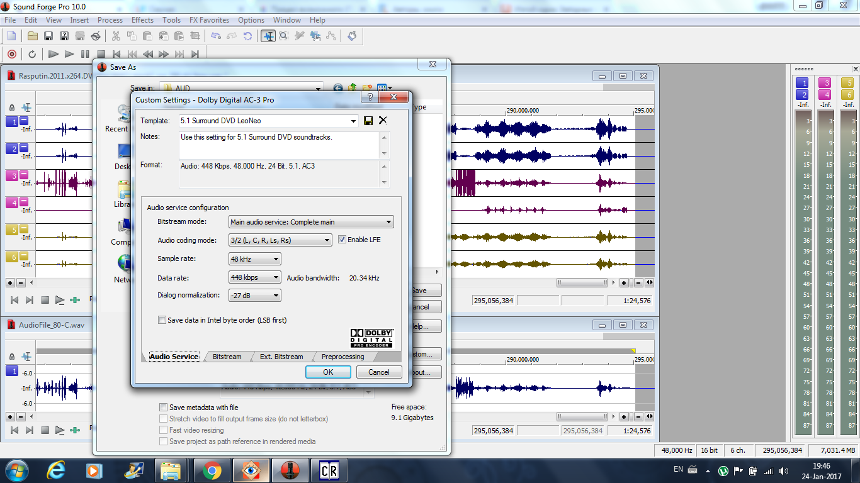The width and height of the screenshot is (860, 483).
Task: Click the Open folder icon in toolbar
Action: point(32,36)
